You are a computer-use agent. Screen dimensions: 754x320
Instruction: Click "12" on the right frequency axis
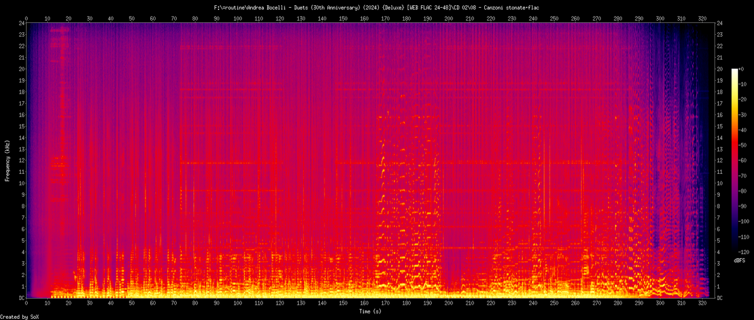[x=720, y=161]
